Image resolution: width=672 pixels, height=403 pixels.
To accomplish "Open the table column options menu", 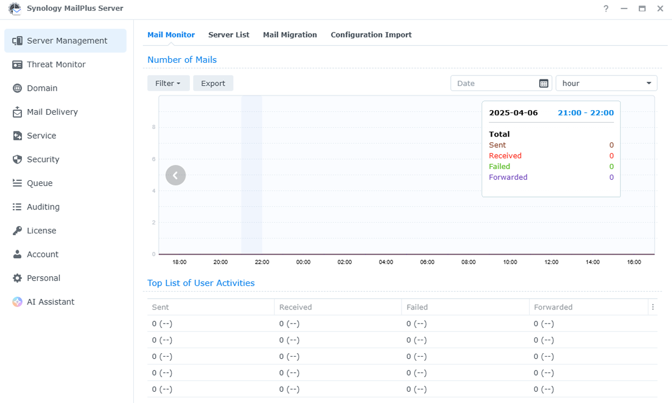I will (652, 307).
